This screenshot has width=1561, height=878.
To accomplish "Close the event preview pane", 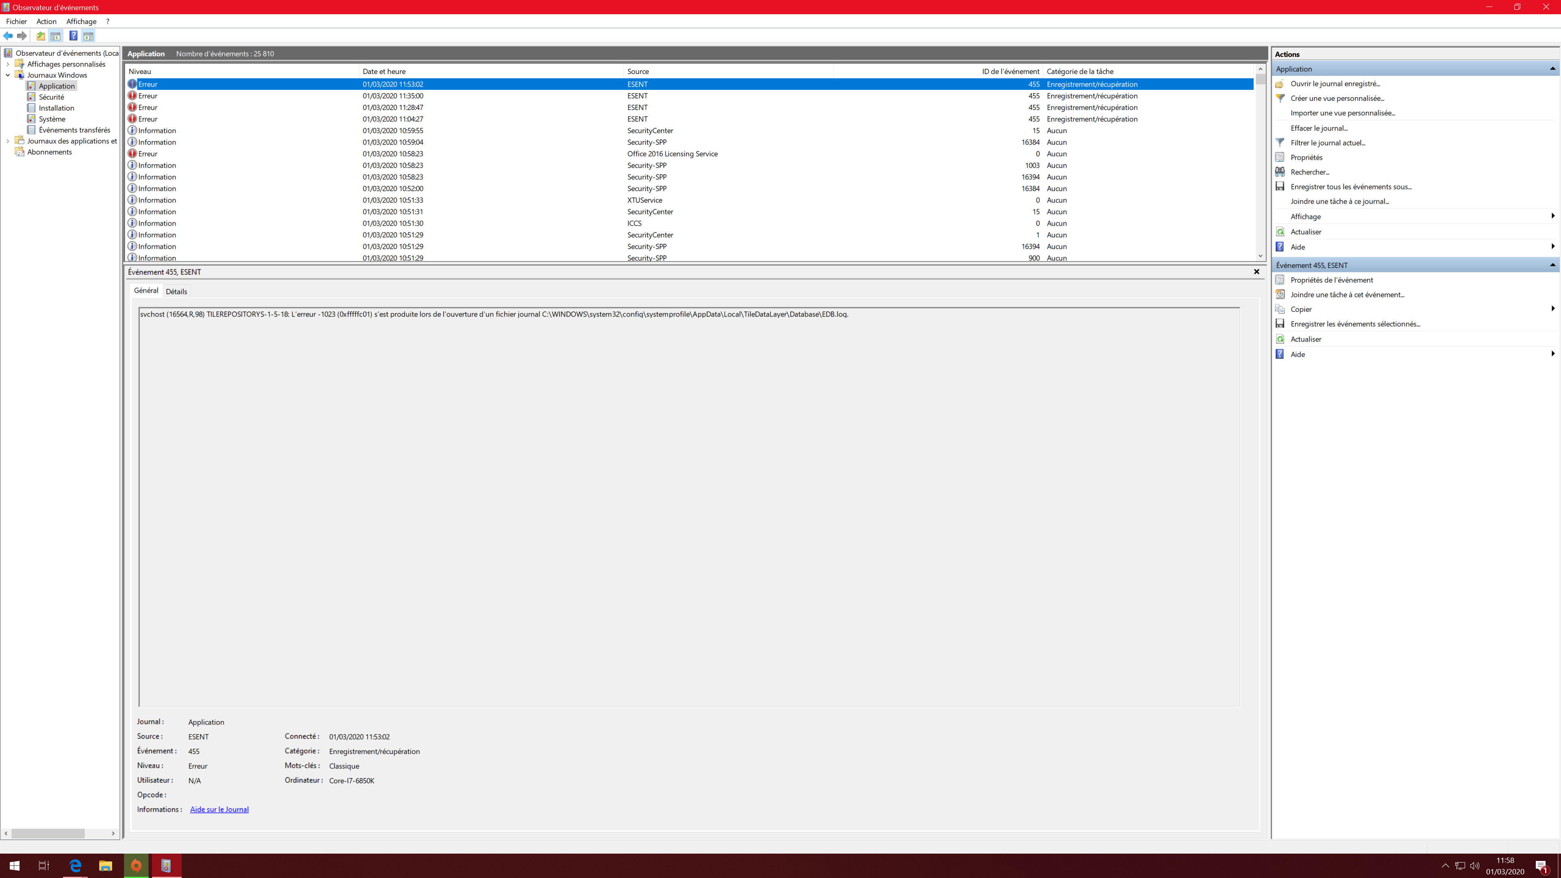I will coord(1256,272).
